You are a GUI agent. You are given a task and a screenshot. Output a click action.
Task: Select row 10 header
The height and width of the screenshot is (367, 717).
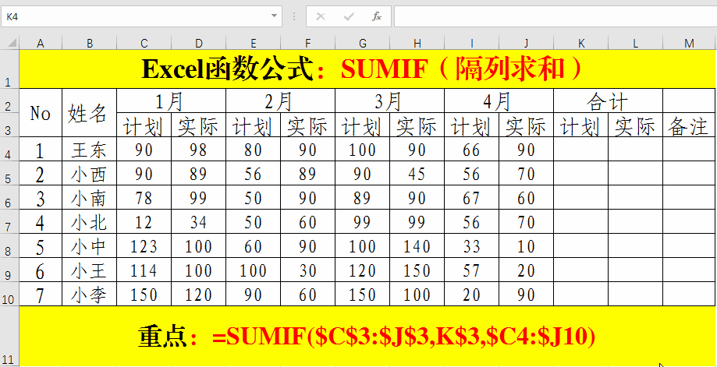(9, 294)
